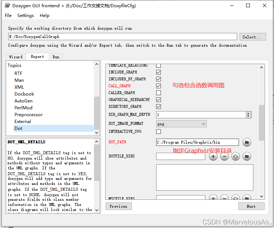Switch to the Wizard tab

16,57
